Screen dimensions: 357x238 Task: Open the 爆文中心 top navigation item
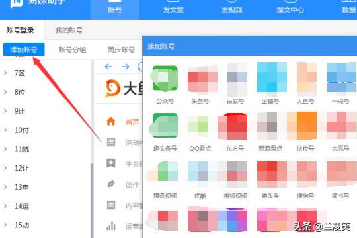pos(290,9)
